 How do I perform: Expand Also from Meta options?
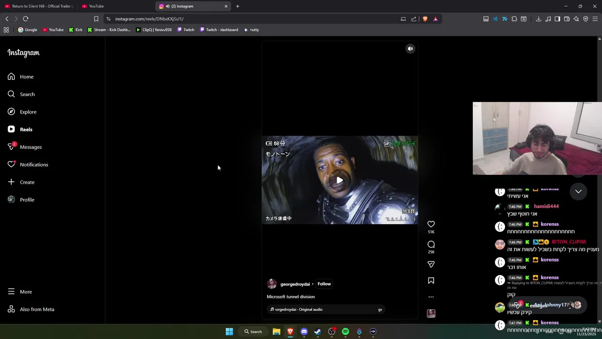pos(31,309)
